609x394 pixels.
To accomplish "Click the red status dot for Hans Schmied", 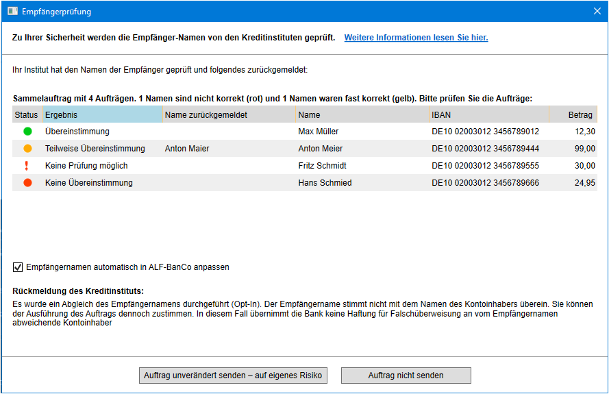I will (x=27, y=183).
